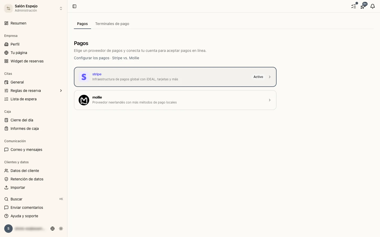Open Configurar los pagos link
This screenshot has width=380, height=237.
tap(92, 58)
